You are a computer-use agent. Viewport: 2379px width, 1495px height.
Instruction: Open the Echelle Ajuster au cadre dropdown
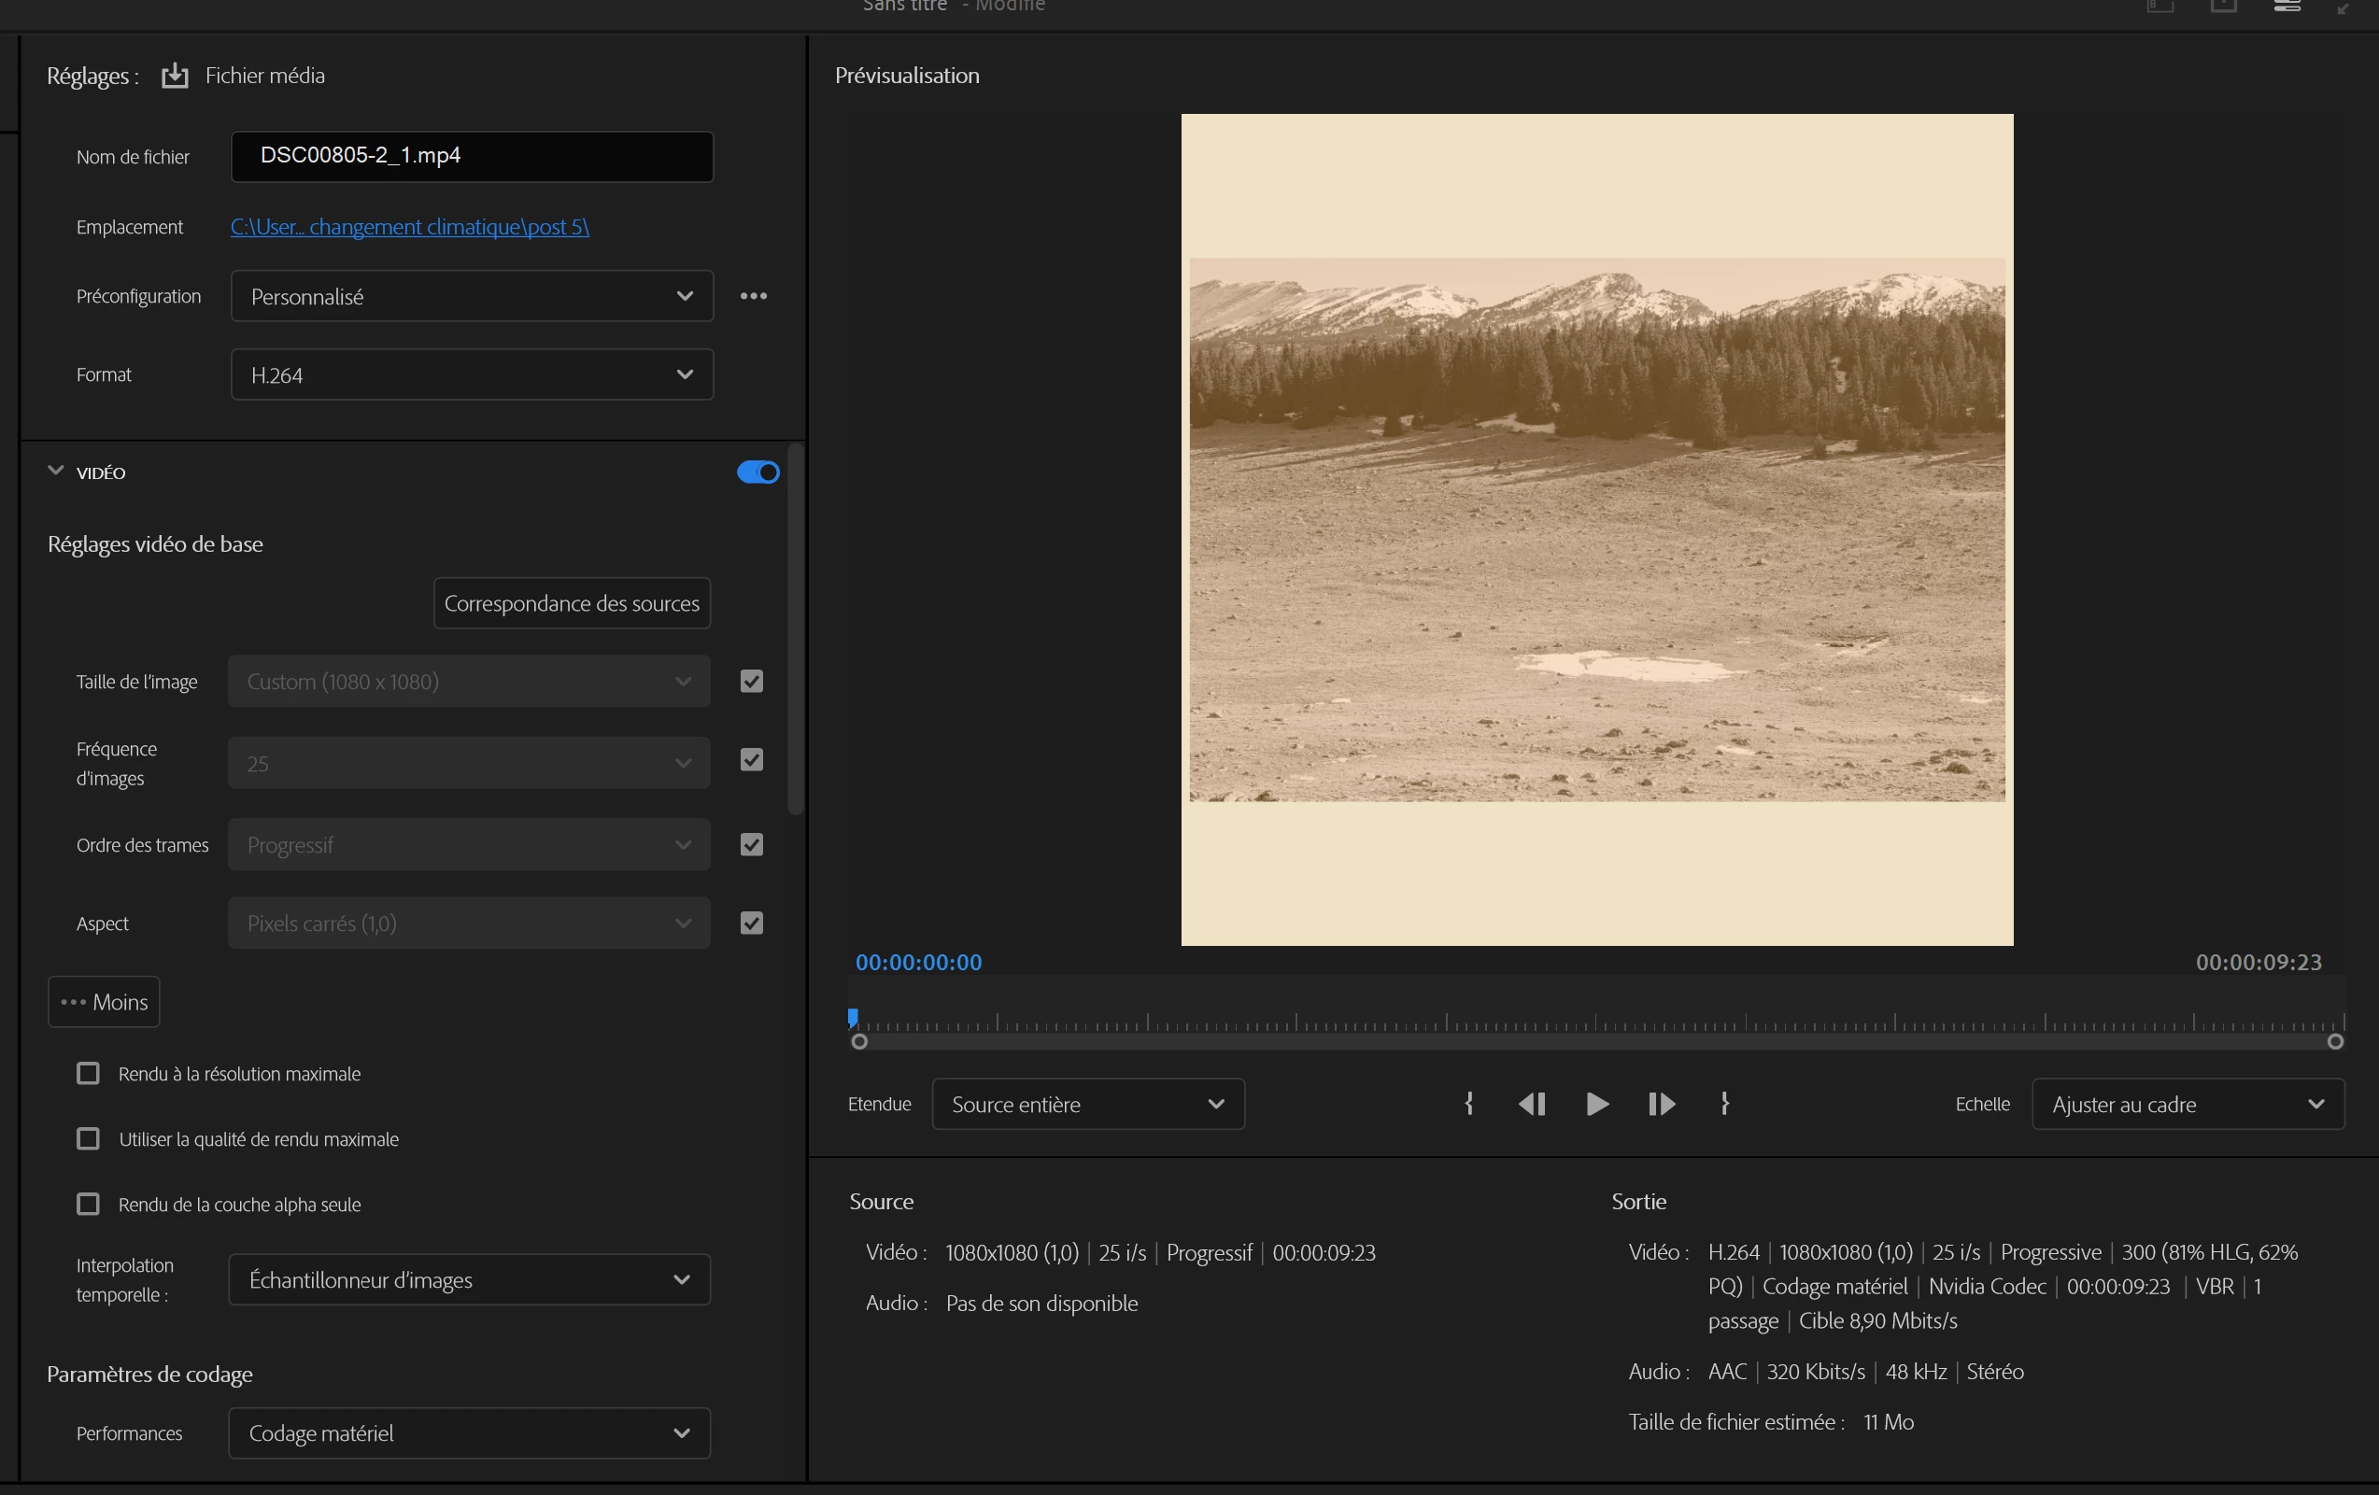point(2188,1104)
